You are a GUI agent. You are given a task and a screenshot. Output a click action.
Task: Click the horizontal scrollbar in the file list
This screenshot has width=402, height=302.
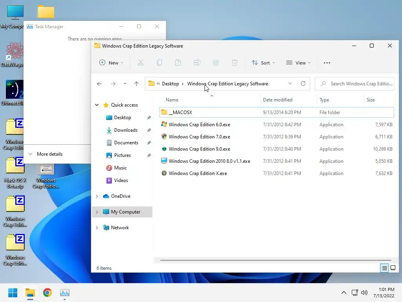[276, 260]
